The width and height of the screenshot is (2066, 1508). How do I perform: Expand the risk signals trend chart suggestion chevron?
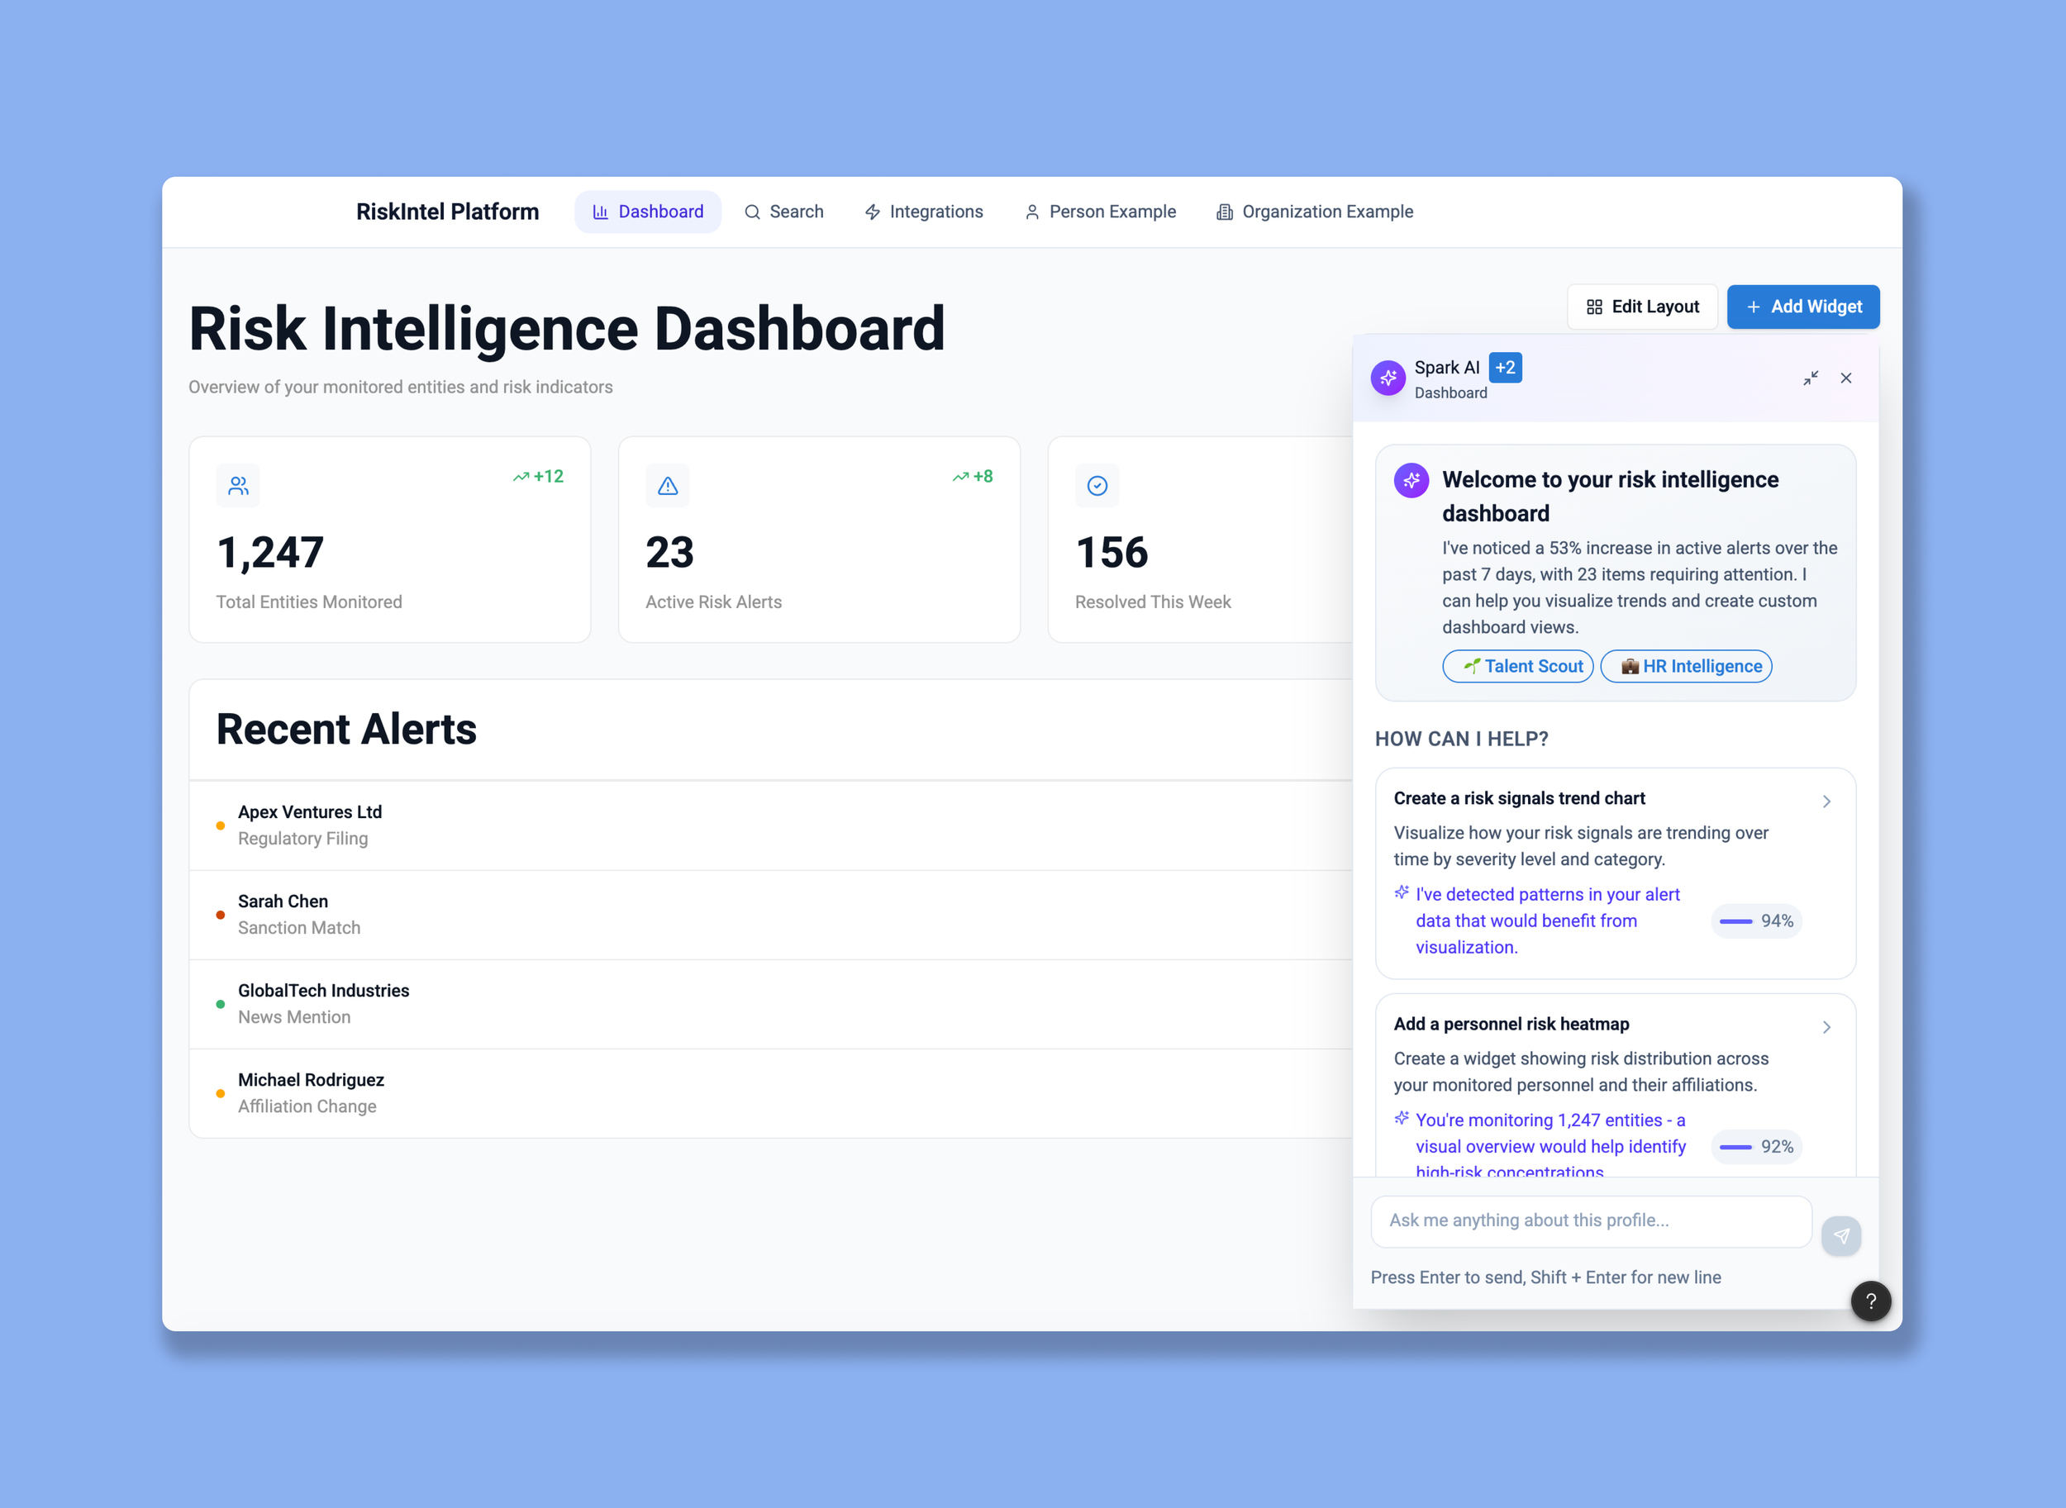1826,802
